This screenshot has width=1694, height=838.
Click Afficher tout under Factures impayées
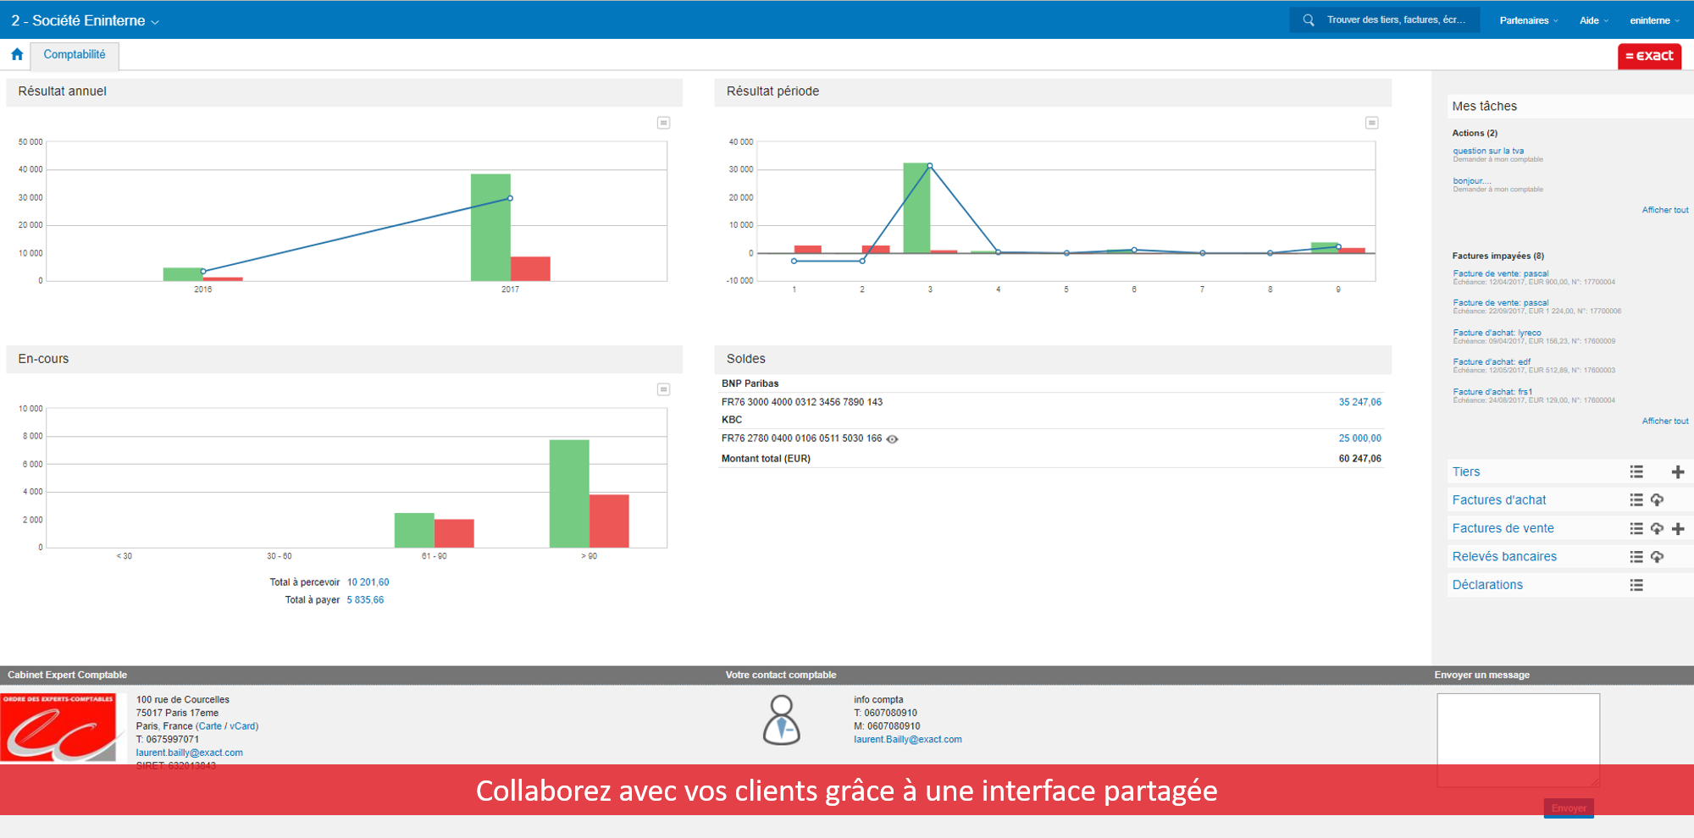(1665, 421)
